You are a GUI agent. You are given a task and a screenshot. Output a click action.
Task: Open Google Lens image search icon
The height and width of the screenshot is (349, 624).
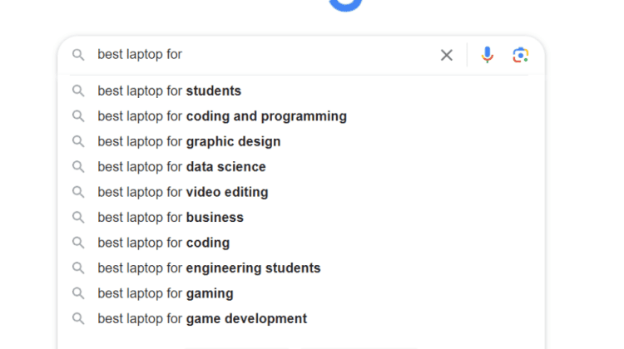click(x=521, y=55)
